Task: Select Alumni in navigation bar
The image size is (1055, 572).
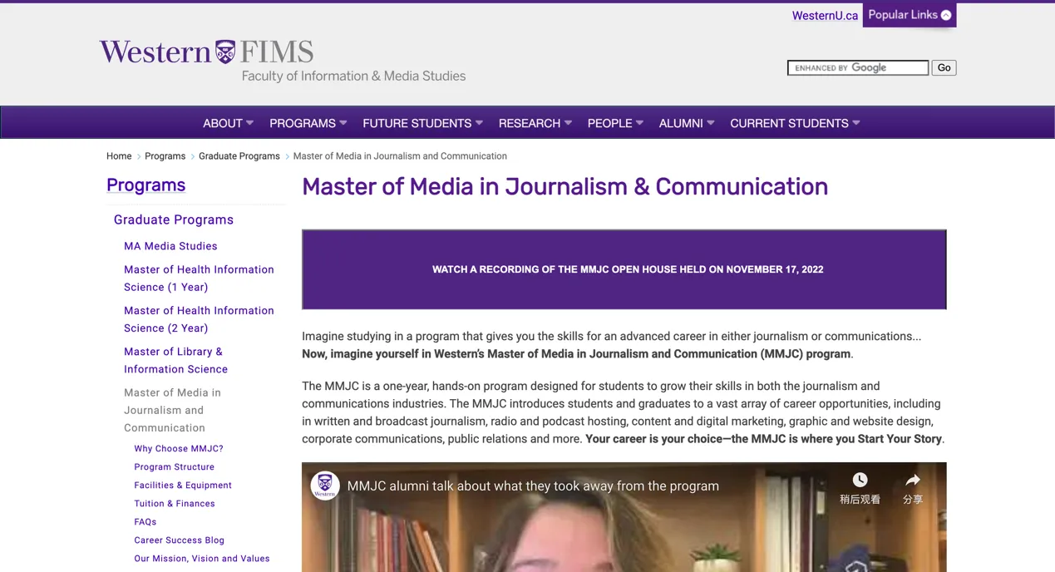Action: point(686,123)
